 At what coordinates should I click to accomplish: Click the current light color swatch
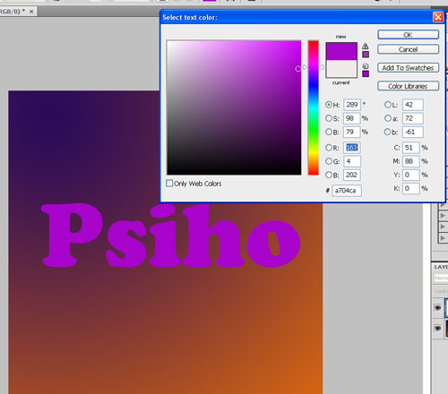pos(341,69)
